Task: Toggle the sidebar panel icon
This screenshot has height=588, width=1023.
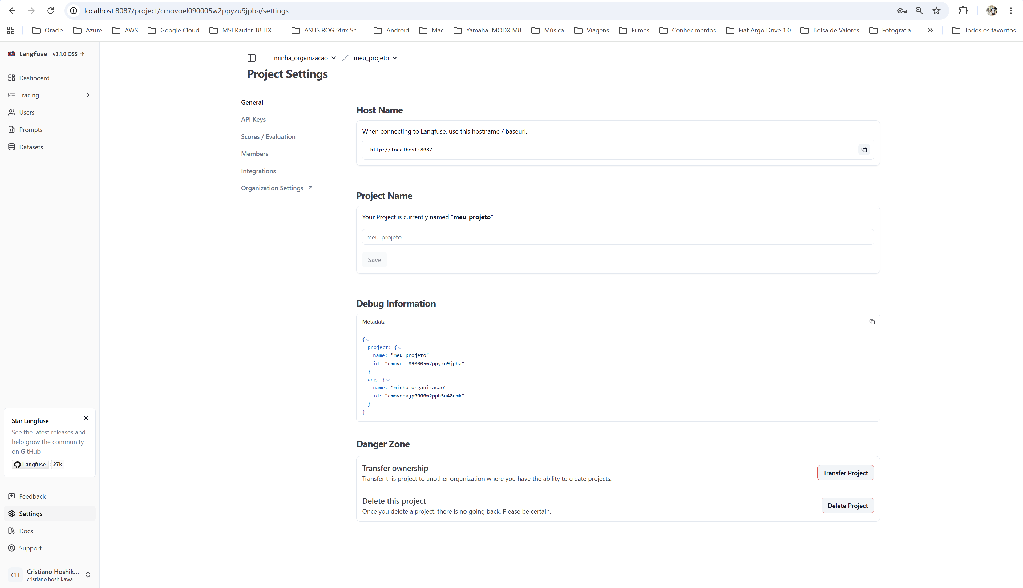Action: click(252, 58)
